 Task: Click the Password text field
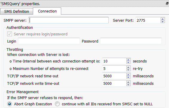point(131,41)
